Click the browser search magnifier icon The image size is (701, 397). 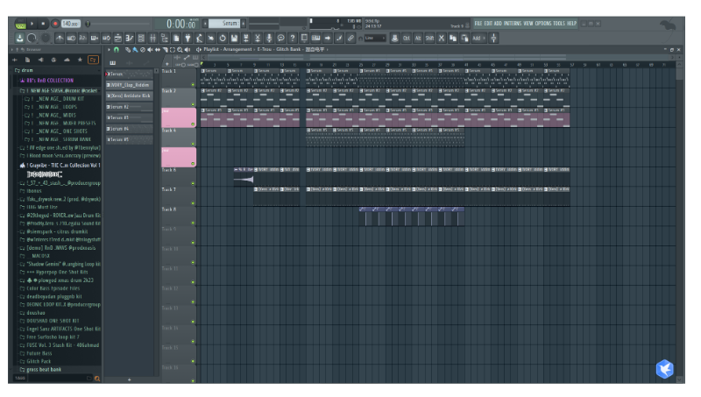[97, 379]
